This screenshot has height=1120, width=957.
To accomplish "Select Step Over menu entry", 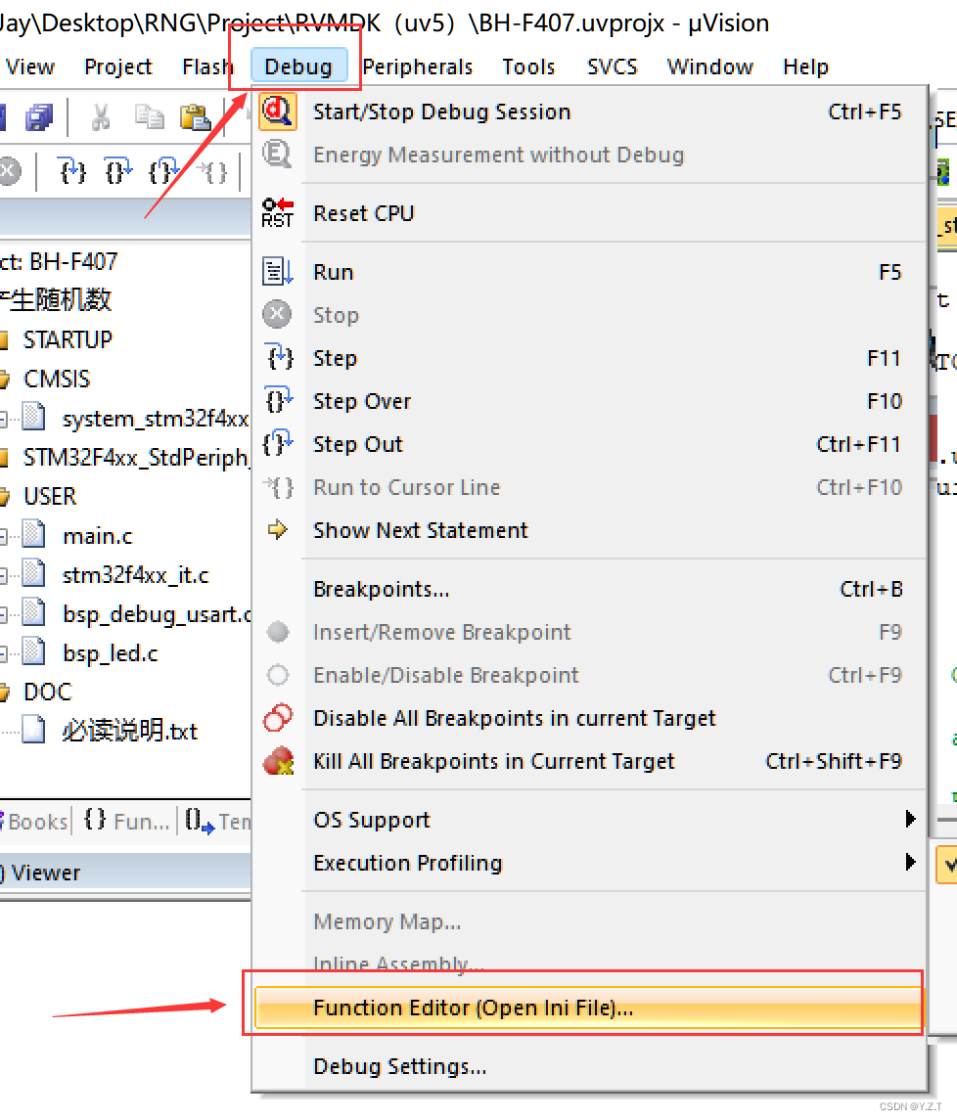I will point(590,401).
